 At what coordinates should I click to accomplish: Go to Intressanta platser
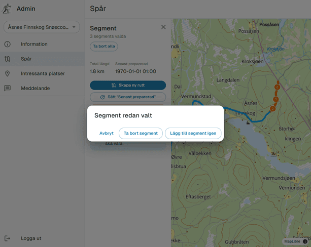tap(43, 73)
